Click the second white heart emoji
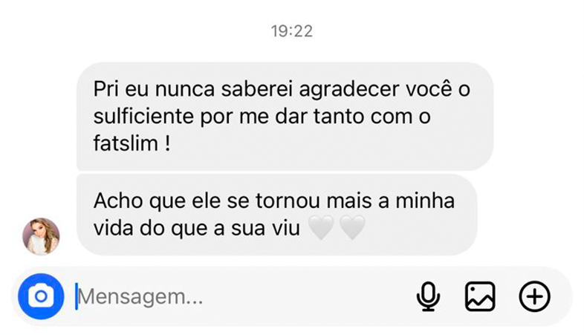584x335 pixels. coord(352,228)
